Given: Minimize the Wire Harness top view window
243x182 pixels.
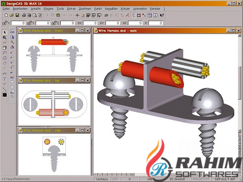Looking at the screenshot, I should click(77, 80).
